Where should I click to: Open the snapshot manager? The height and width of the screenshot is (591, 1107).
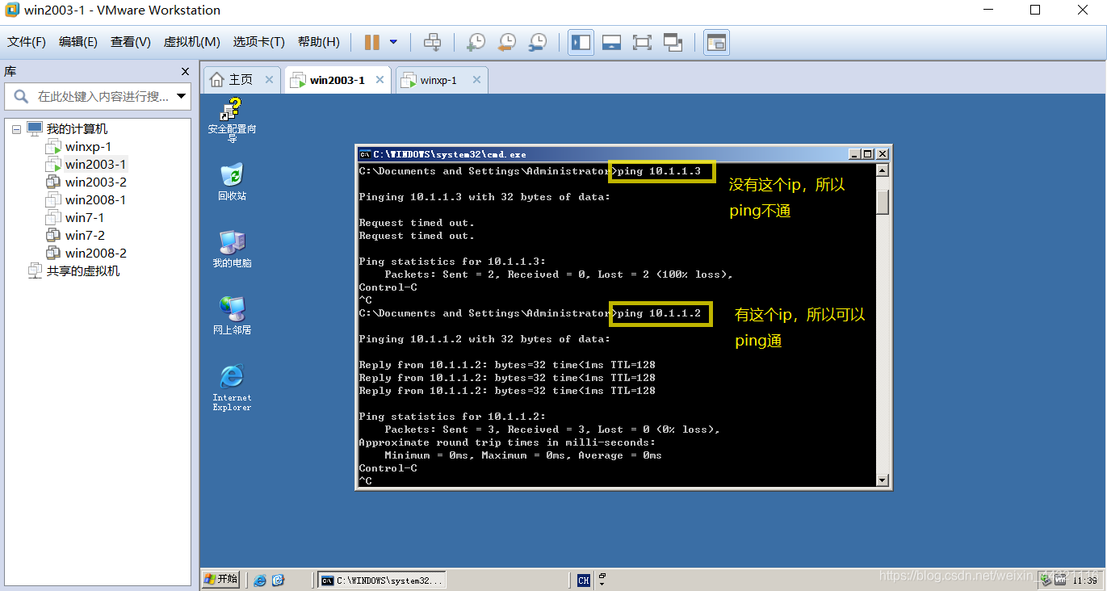538,42
